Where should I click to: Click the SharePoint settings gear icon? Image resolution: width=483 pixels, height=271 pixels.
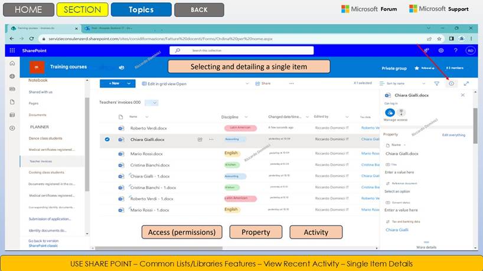pyautogui.click(x=440, y=51)
